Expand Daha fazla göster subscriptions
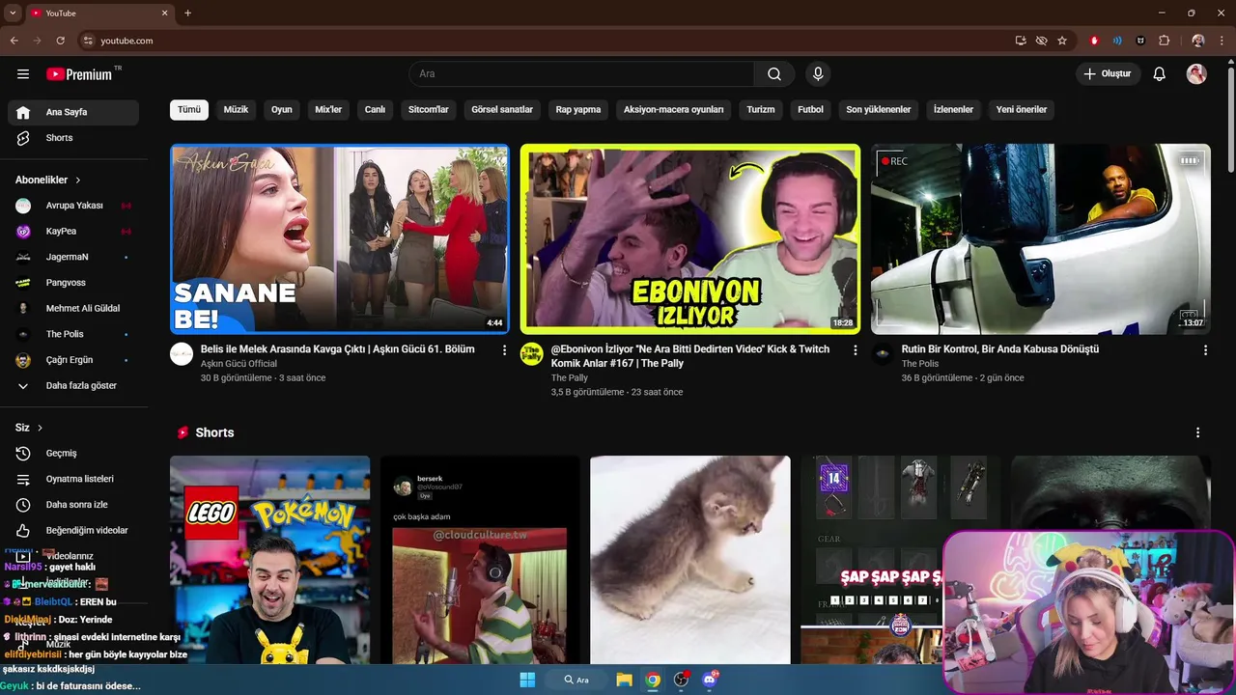 coord(73,385)
